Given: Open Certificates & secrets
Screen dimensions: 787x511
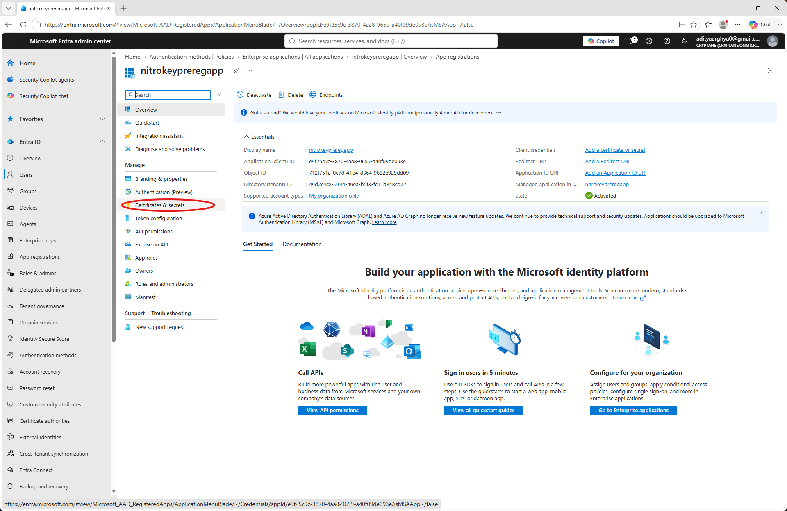Looking at the screenshot, I should [x=171, y=205].
